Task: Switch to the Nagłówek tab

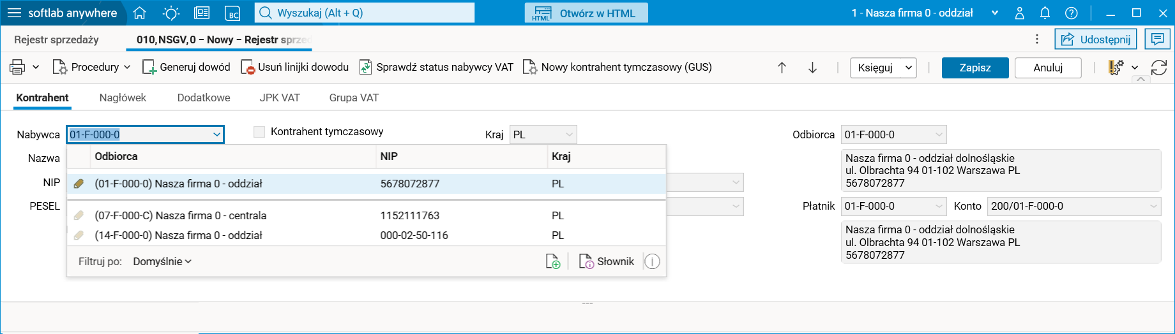Action: point(123,98)
